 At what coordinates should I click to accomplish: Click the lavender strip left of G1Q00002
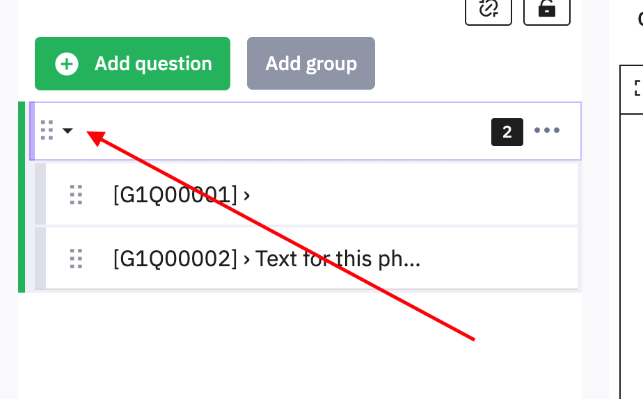pos(40,259)
